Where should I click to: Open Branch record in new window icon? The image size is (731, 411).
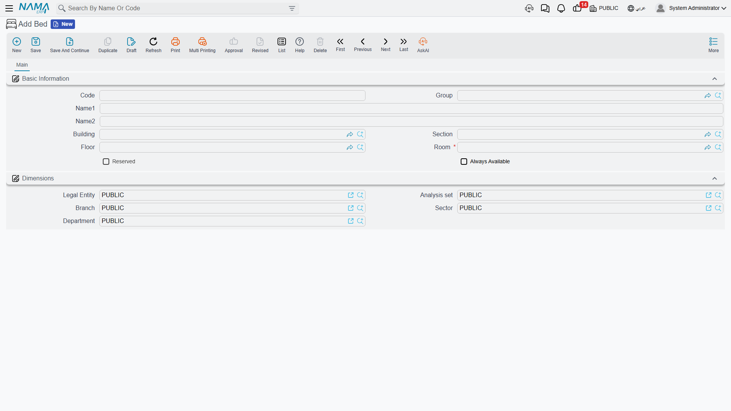(351, 208)
